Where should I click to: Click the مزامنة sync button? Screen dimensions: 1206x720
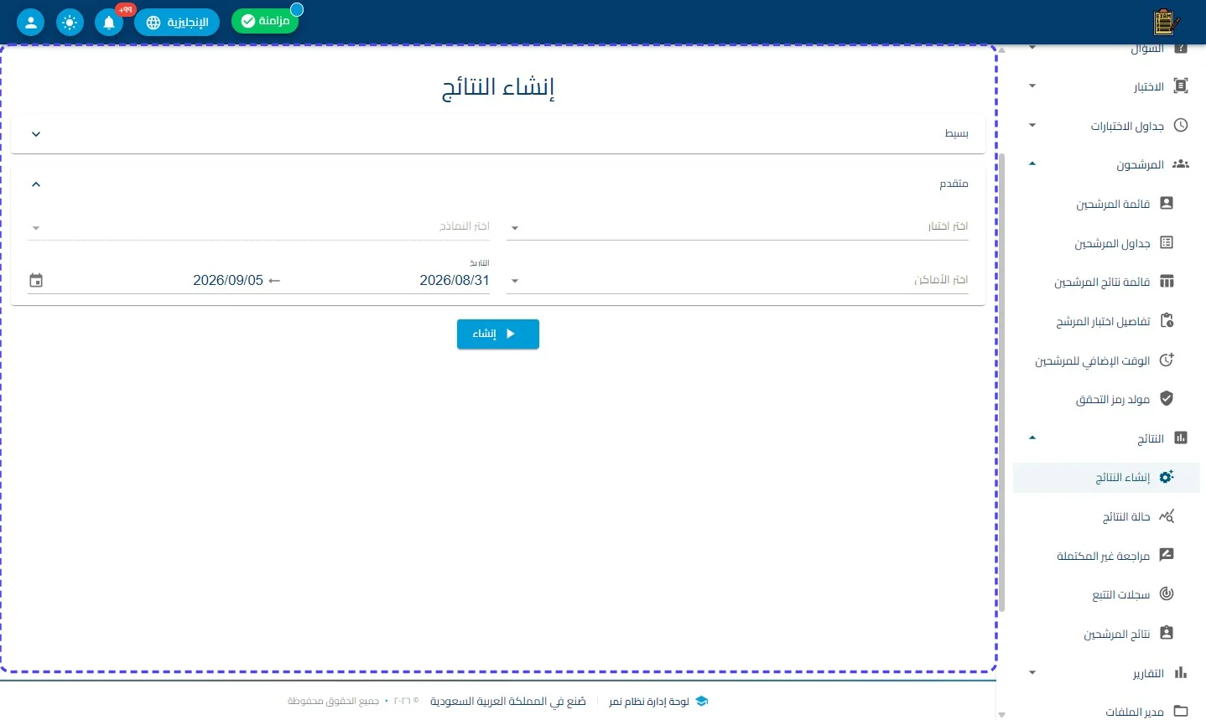coord(265,21)
